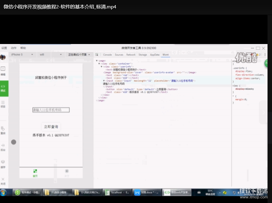
Task: Open the wifi network type dropdown
Action: pyautogui.click(x=51, y=54)
